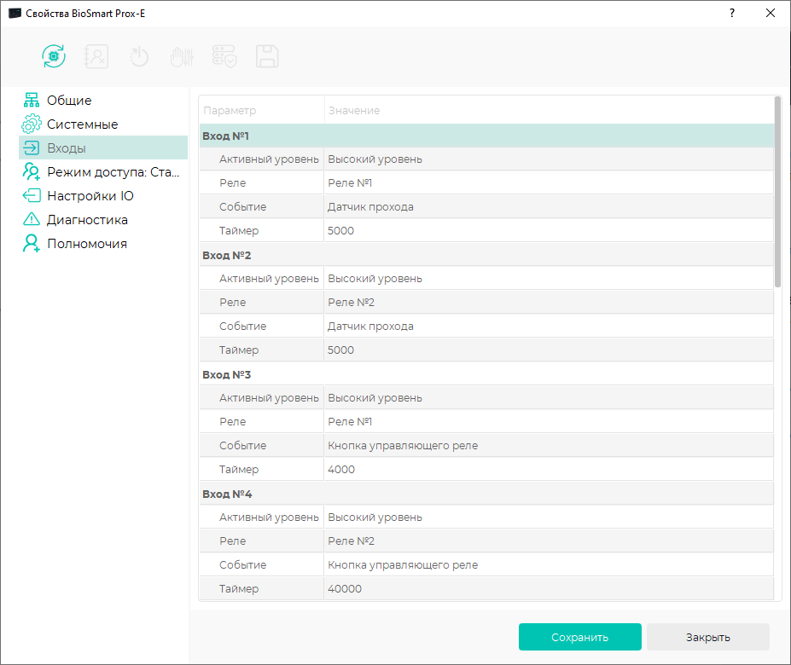Viewport: 791px width, 665px height.
Task: Open Реле №1 value under Вход №1
Action: (549, 183)
